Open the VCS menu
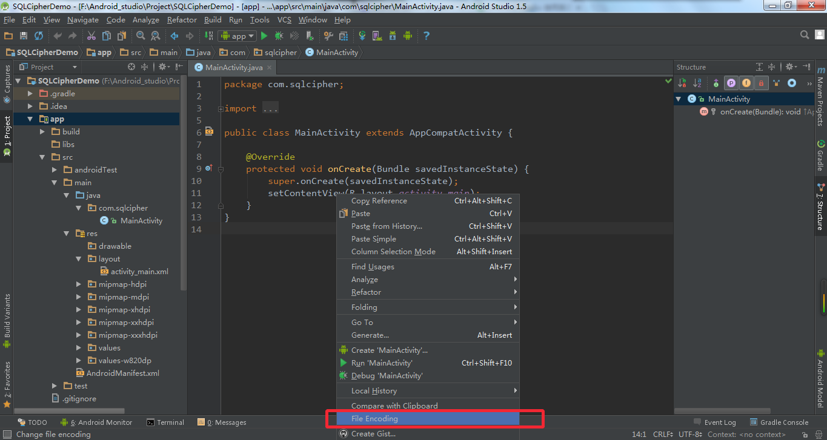This screenshot has height=440, width=827. click(284, 20)
